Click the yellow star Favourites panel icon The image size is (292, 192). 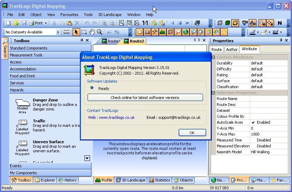(x=224, y=32)
